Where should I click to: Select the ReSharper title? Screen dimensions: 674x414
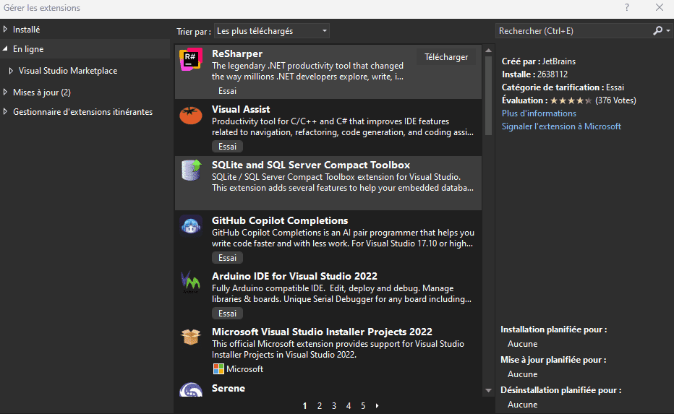click(x=237, y=53)
